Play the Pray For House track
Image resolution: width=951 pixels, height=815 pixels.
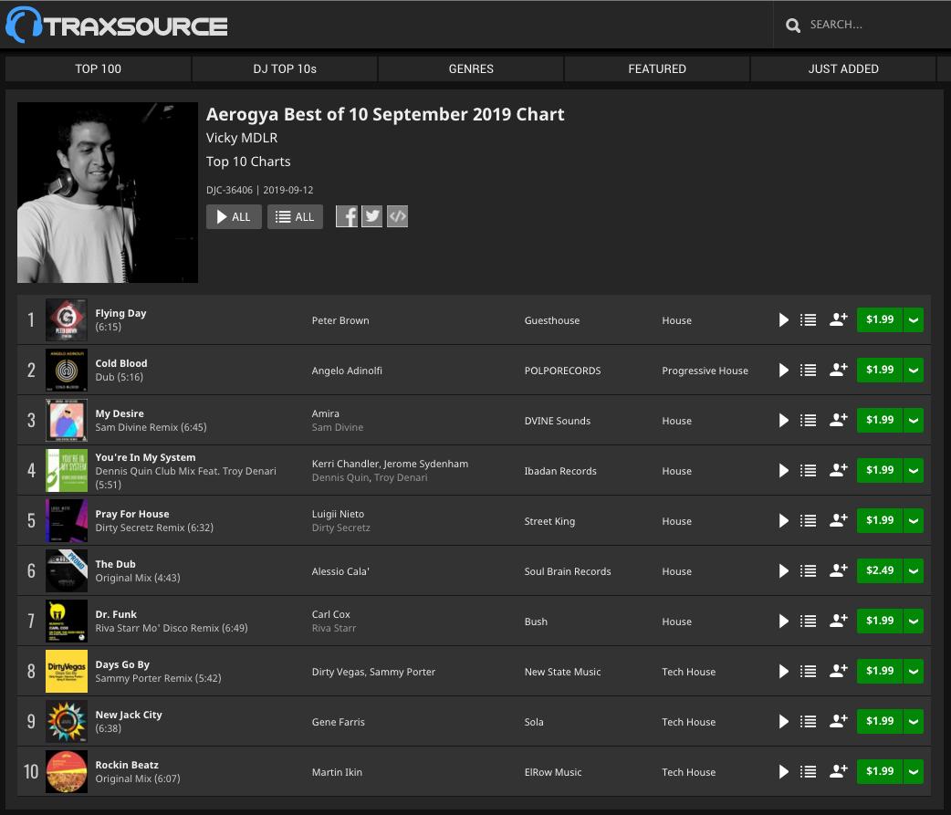point(784,521)
